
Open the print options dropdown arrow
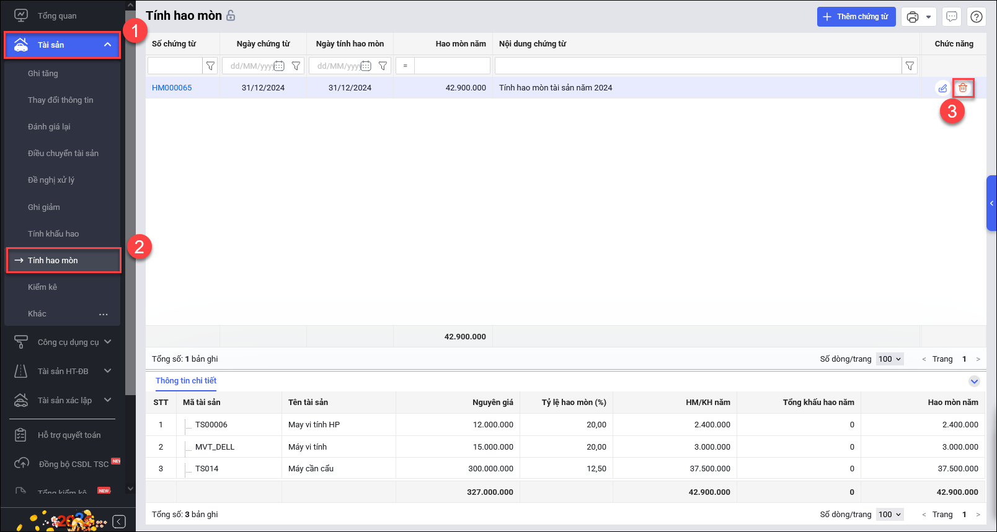[928, 17]
